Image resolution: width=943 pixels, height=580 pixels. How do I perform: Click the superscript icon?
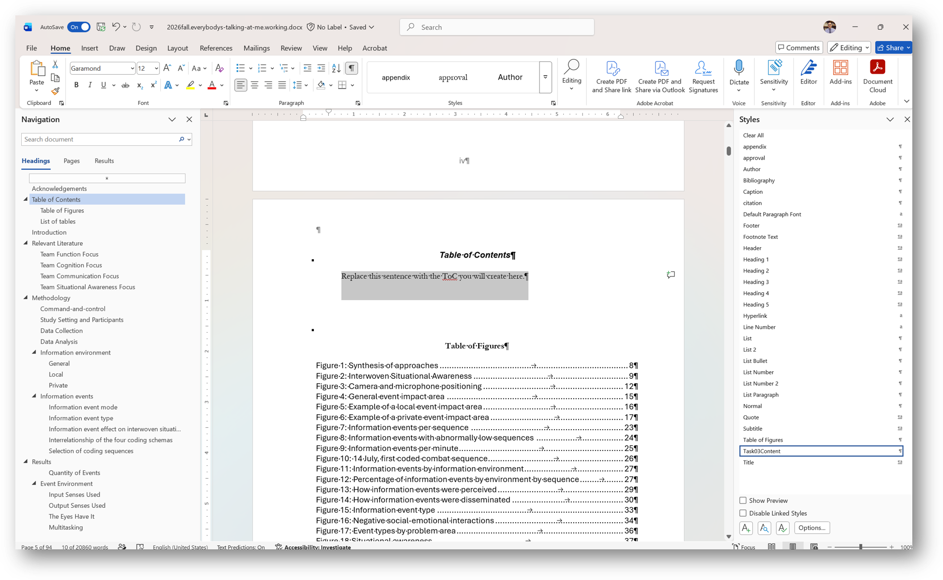pos(153,85)
